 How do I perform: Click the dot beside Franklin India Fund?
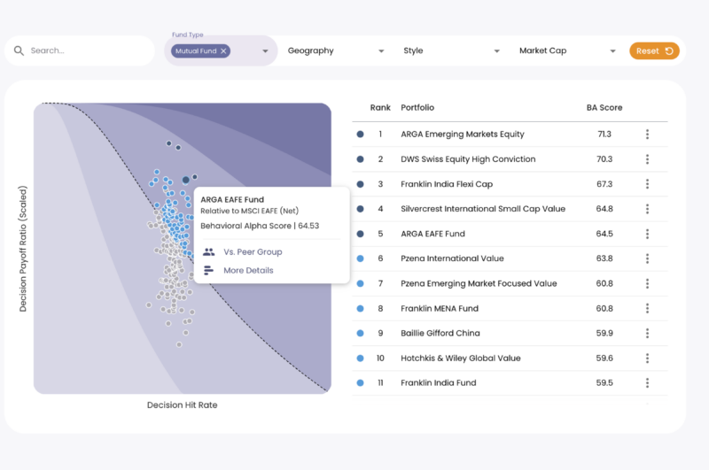tap(361, 383)
